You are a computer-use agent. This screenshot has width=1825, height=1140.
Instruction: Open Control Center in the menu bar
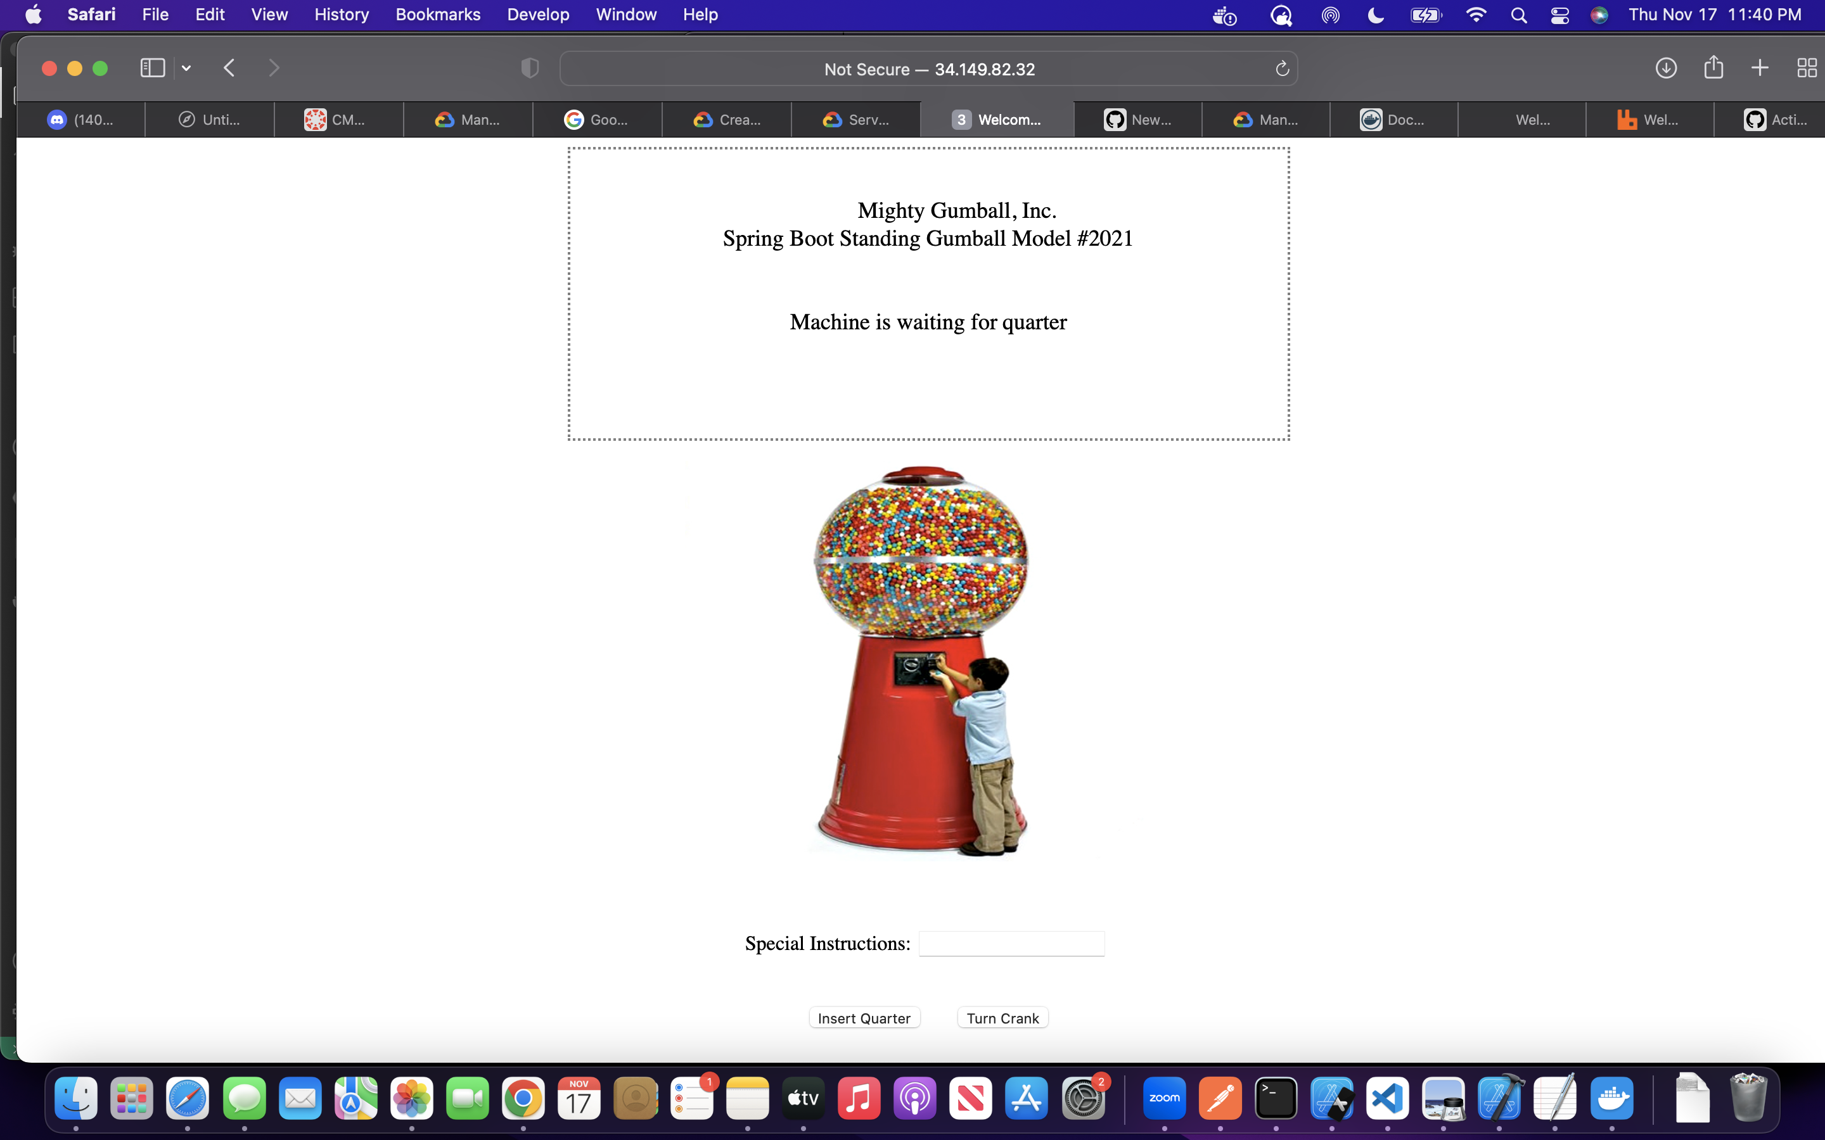click(x=1559, y=15)
